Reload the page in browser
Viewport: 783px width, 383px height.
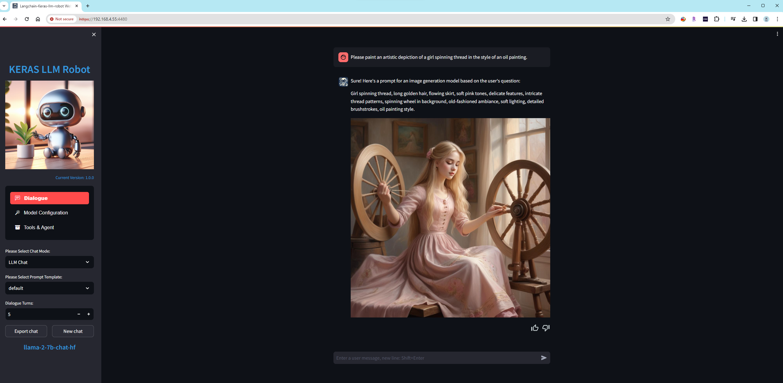pyautogui.click(x=27, y=19)
